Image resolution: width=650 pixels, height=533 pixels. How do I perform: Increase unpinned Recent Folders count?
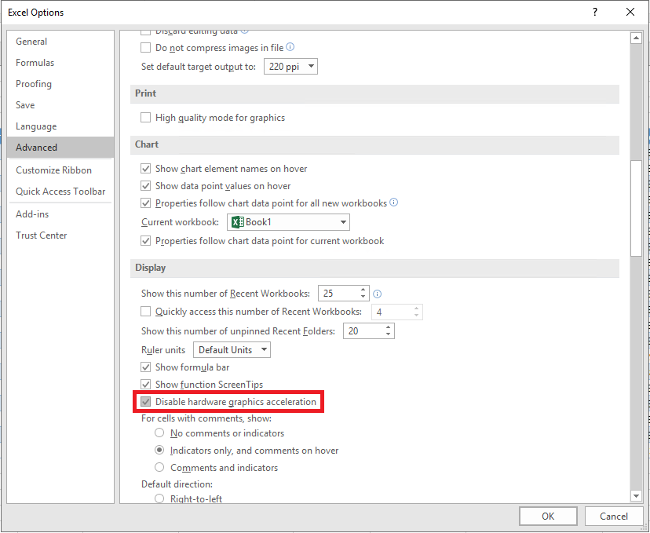coord(388,327)
